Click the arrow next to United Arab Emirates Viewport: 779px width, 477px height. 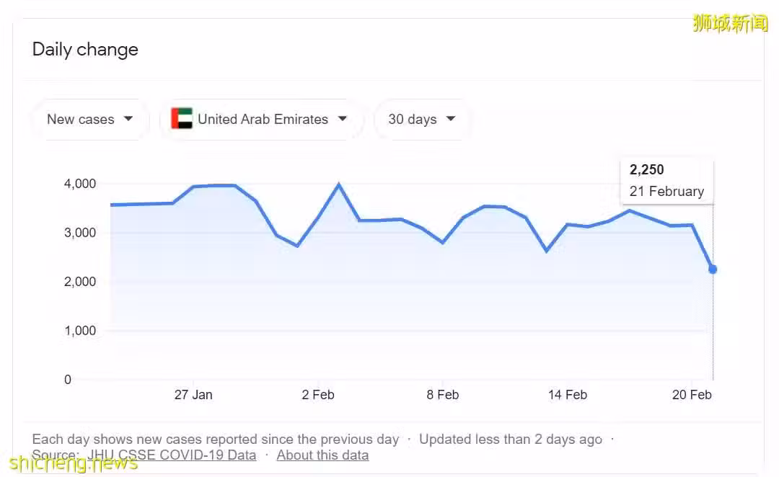click(343, 119)
